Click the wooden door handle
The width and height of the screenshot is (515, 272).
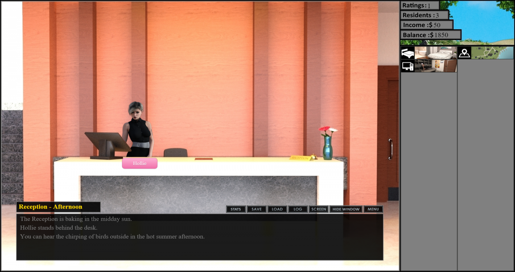point(390,149)
